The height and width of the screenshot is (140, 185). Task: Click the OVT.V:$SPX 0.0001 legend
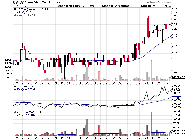(31, 86)
